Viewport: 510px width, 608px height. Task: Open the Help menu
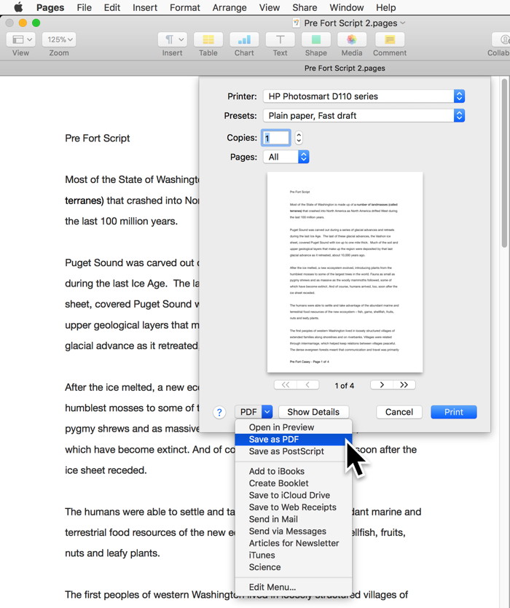tap(385, 7)
